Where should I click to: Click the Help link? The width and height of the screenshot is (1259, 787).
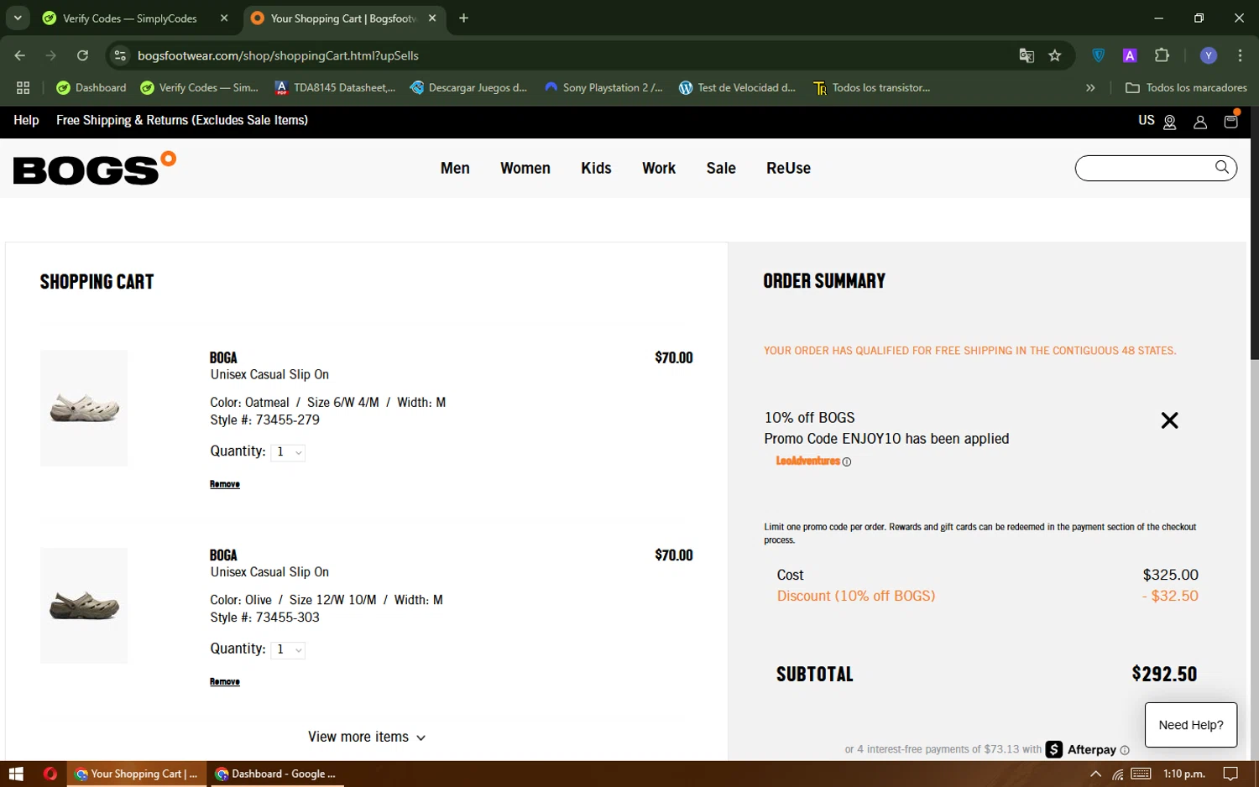click(x=26, y=120)
